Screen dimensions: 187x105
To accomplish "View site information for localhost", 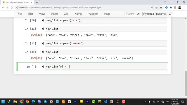I will pyautogui.click(x=17, y=8).
